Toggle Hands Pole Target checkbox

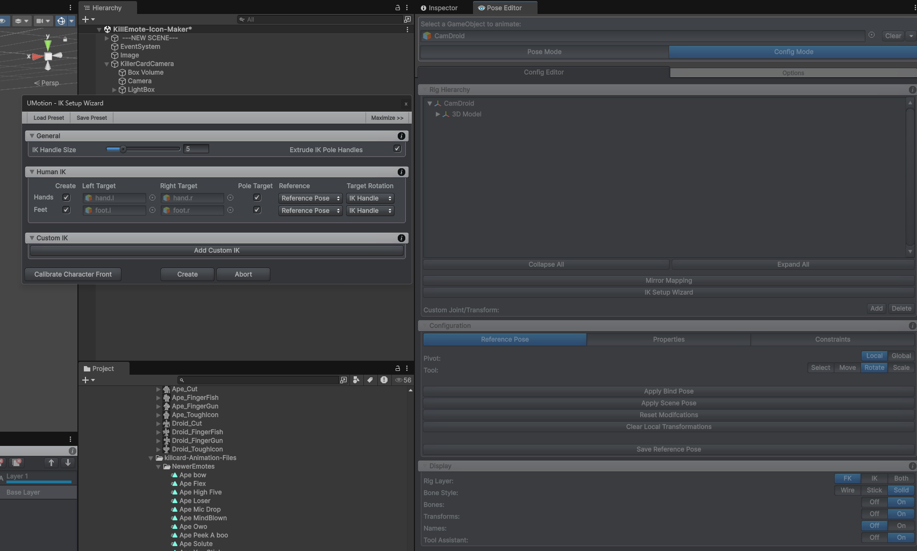(x=257, y=197)
